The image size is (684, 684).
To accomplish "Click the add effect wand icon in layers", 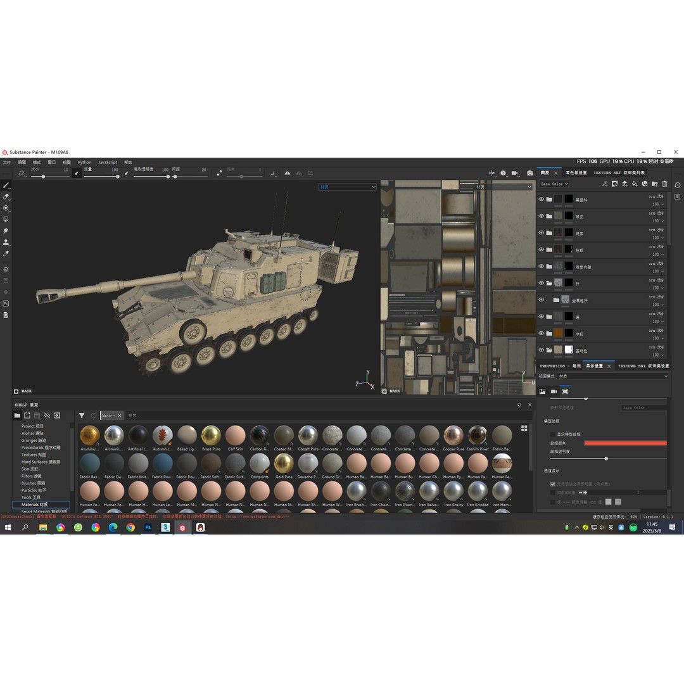I will [x=605, y=184].
